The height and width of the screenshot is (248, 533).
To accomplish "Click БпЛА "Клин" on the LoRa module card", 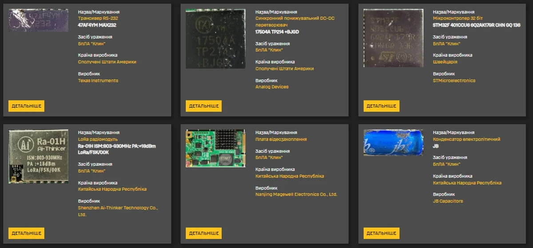I will (x=91, y=171).
